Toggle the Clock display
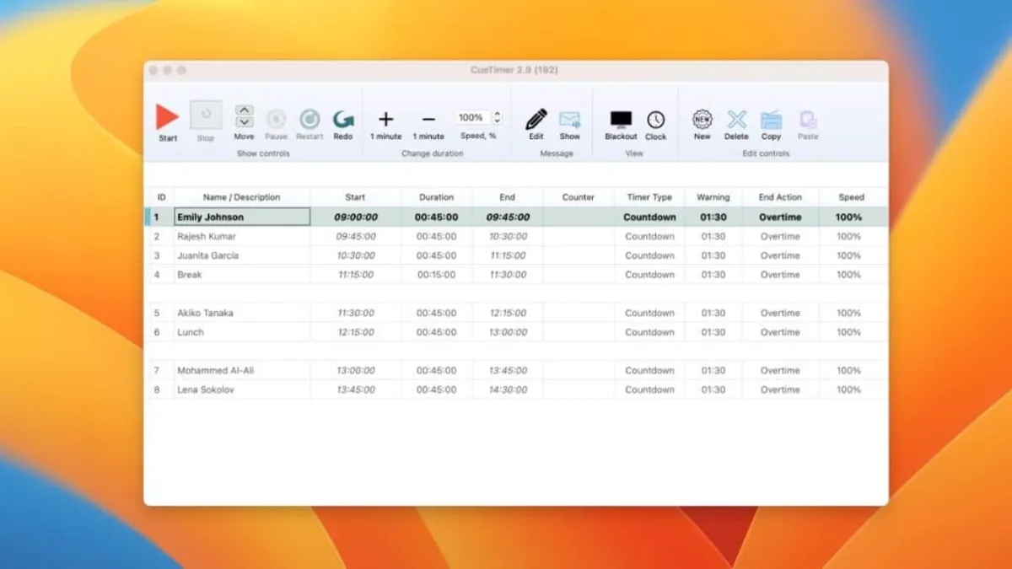Screen dimensions: 1012x569 tap(656, 120)
